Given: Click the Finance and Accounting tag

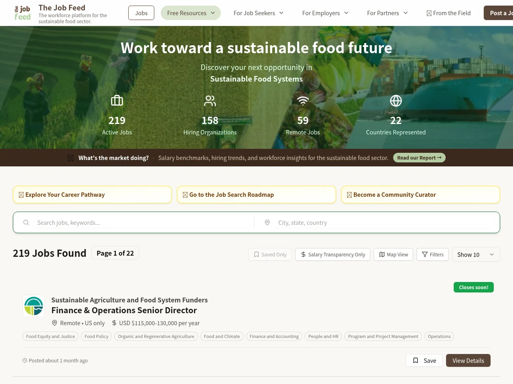Looking at the screenshot, I should pos(274,336).
